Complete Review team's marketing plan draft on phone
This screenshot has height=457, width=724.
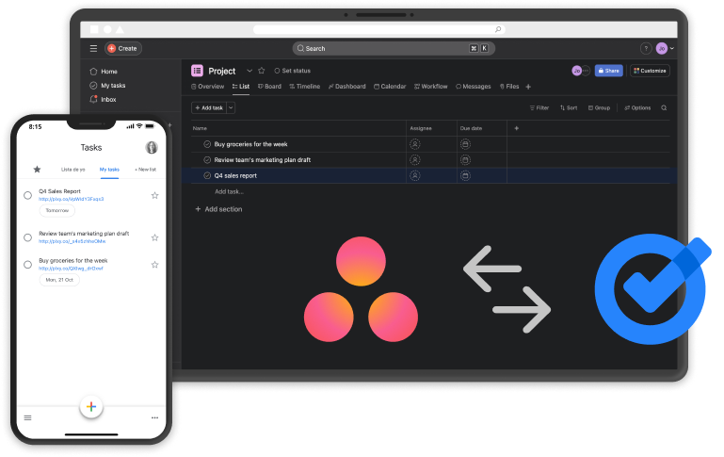27,237
